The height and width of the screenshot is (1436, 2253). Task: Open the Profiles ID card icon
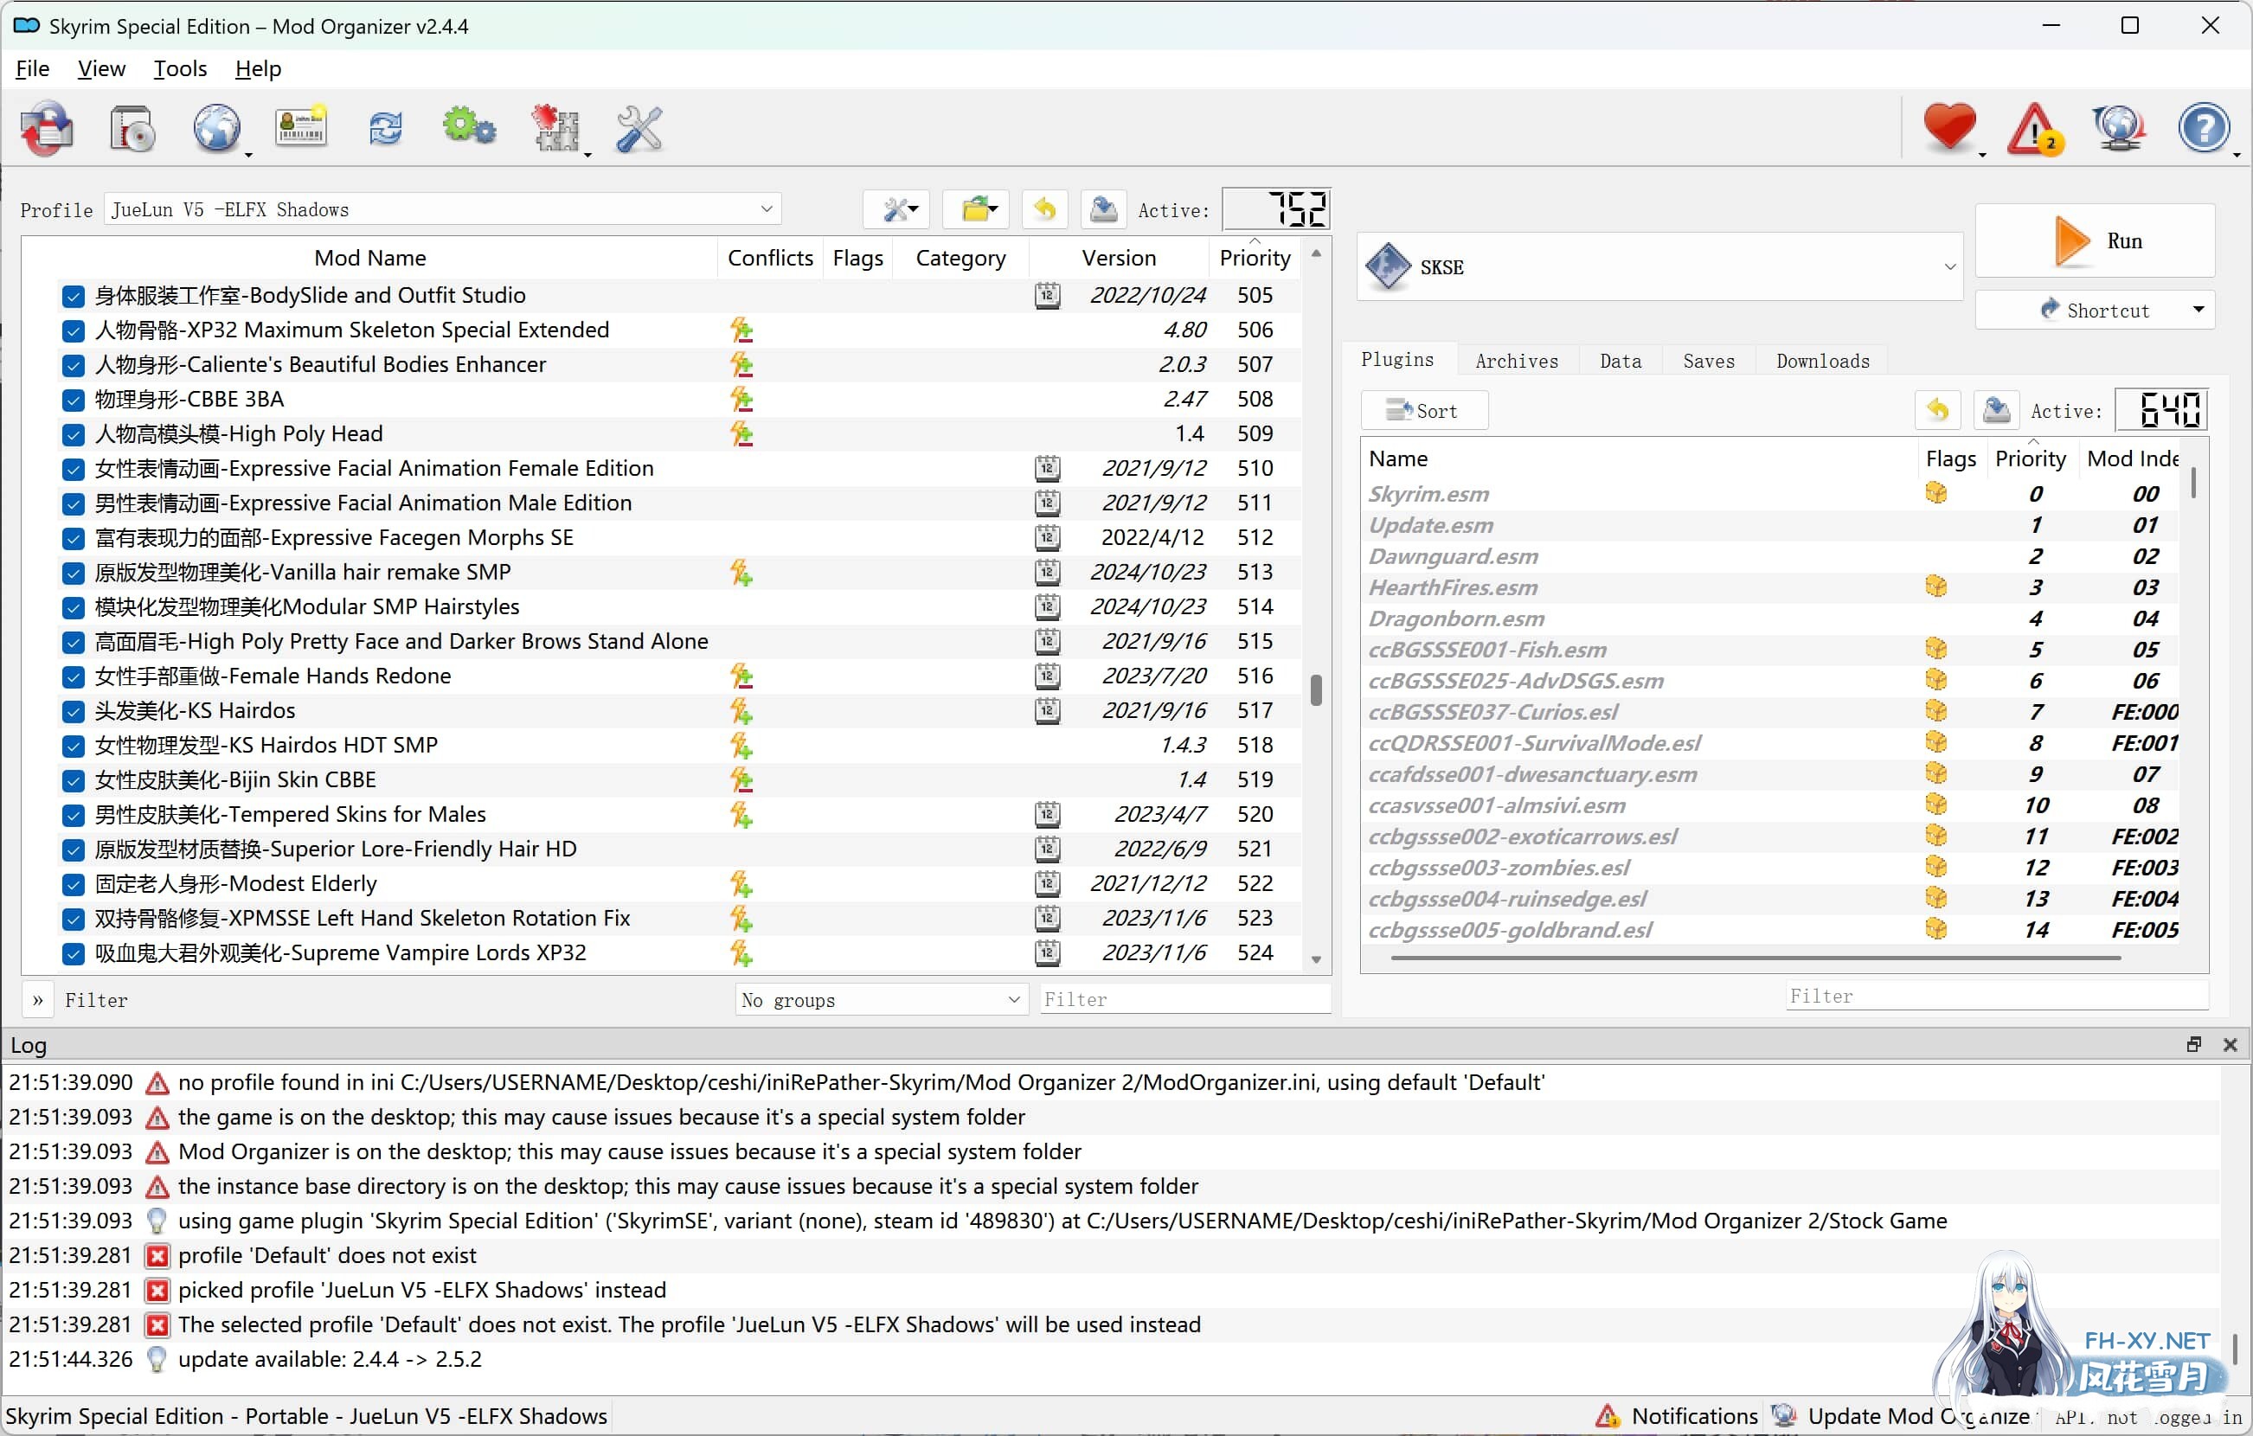(300, 128)
